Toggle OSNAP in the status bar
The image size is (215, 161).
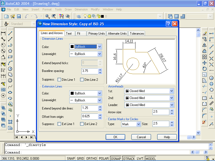(x=116, y=159)
